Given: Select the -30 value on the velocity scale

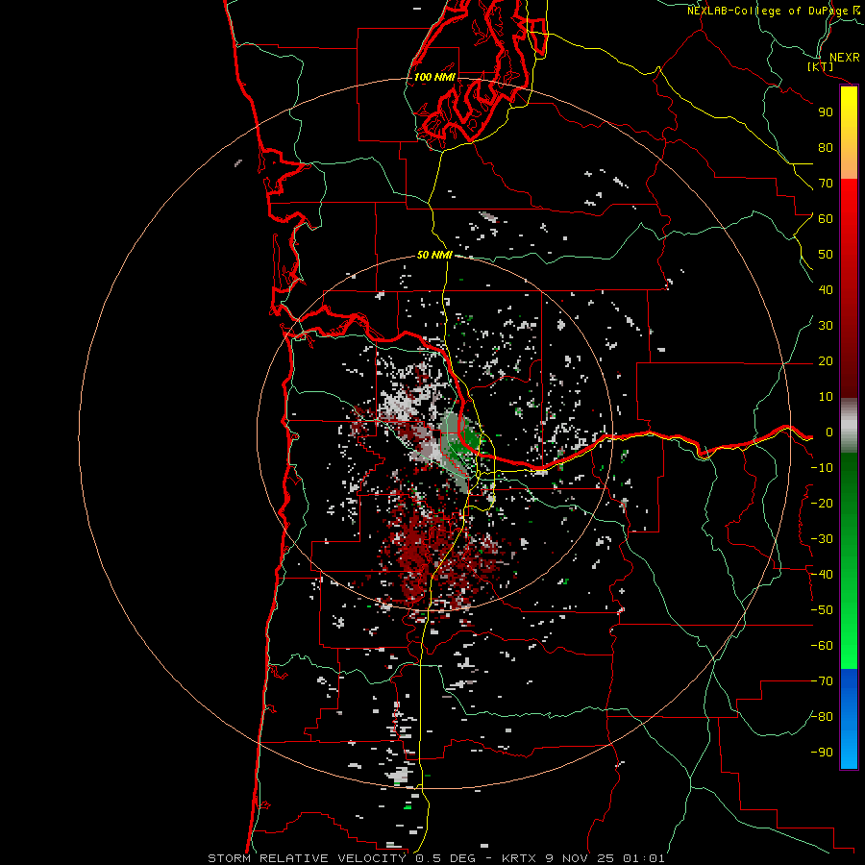Looking at the screenshot, I should coord(822,539).
